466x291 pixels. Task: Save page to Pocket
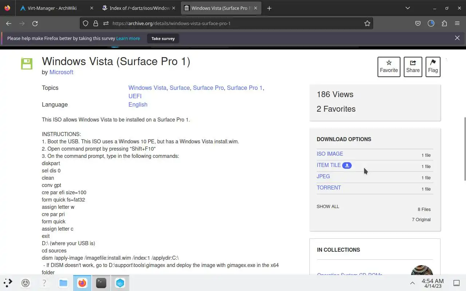418,23
